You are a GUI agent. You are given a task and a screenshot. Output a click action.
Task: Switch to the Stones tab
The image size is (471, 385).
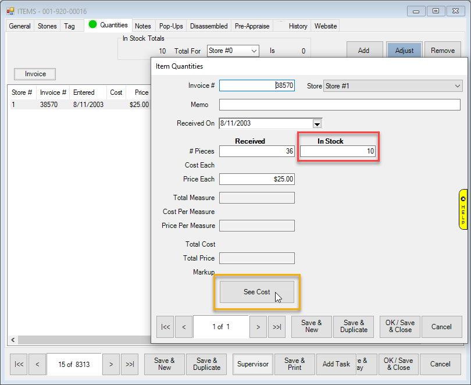(47, 26)
